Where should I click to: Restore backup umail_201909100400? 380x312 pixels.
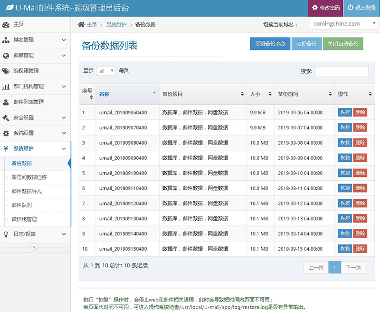pyautogui.click(x=345, y=173)
